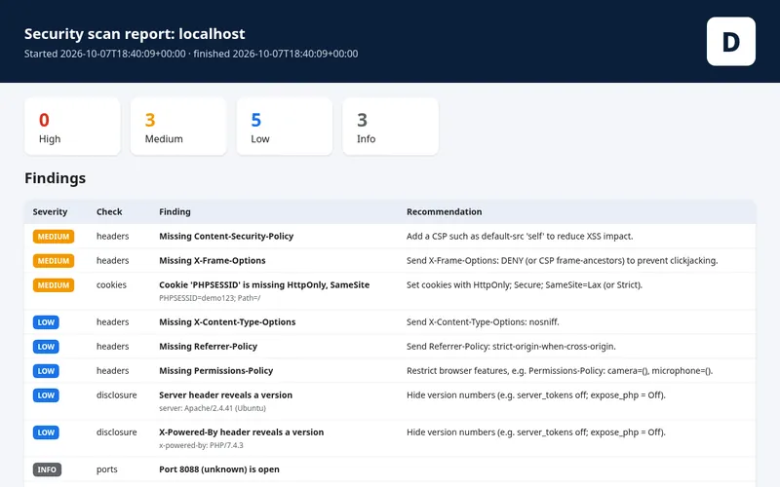Click the Severity column header

click(50, 211)
